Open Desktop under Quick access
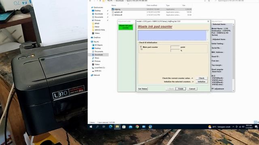This screenshot has width=259, height=145. 98,11
